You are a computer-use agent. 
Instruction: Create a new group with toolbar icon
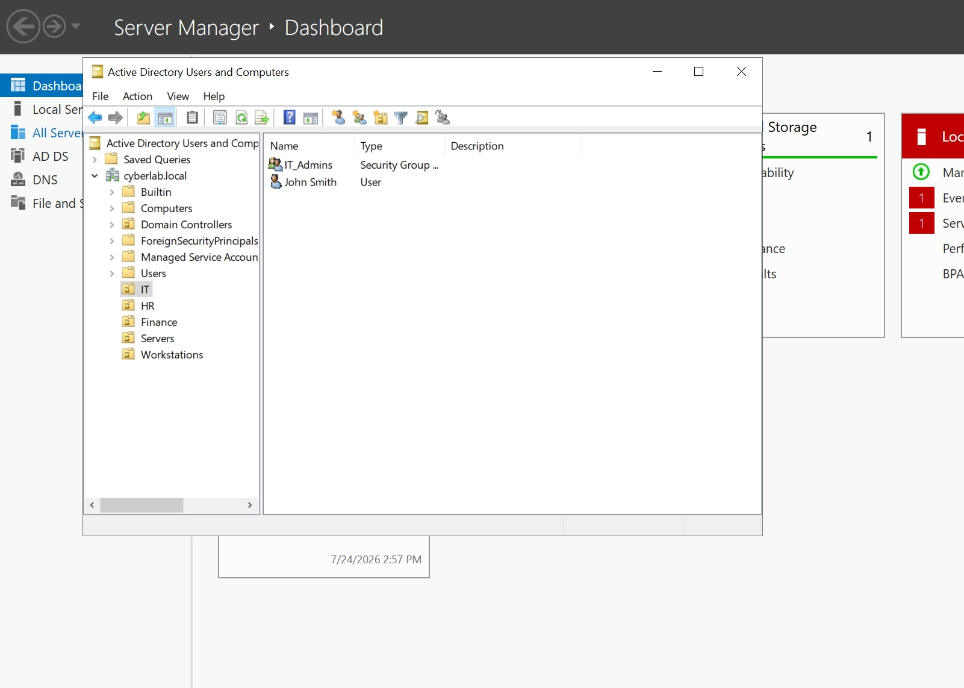(359, 117)
